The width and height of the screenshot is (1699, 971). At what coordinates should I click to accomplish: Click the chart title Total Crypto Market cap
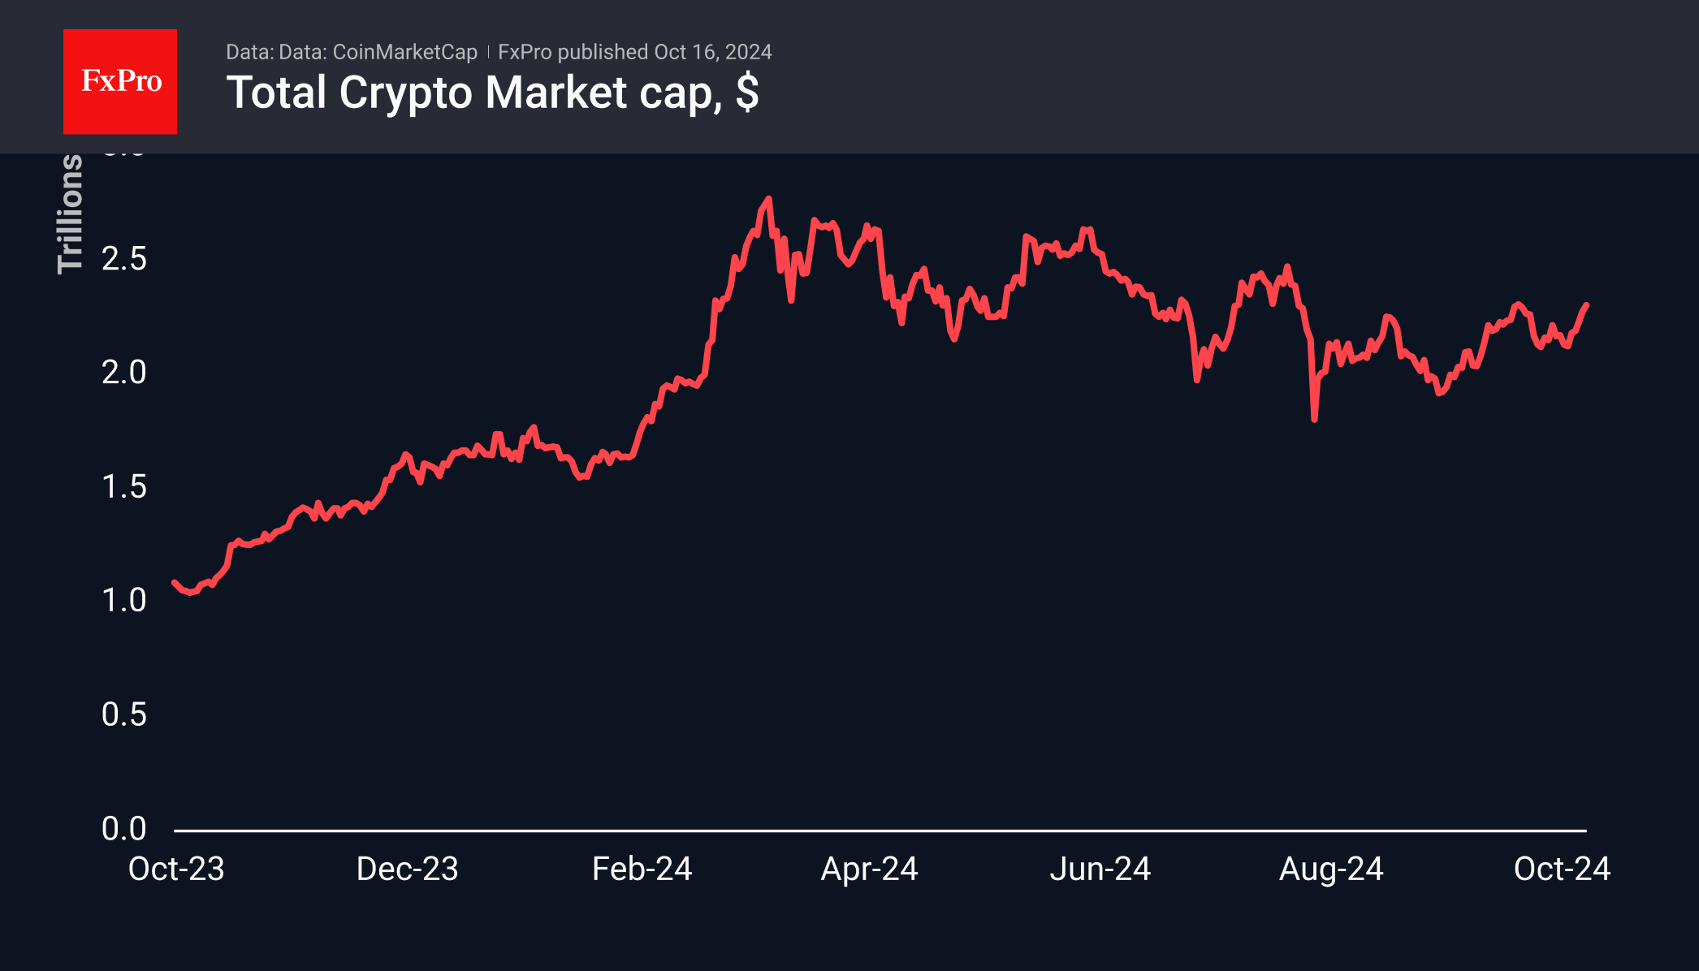coord(492,93)
